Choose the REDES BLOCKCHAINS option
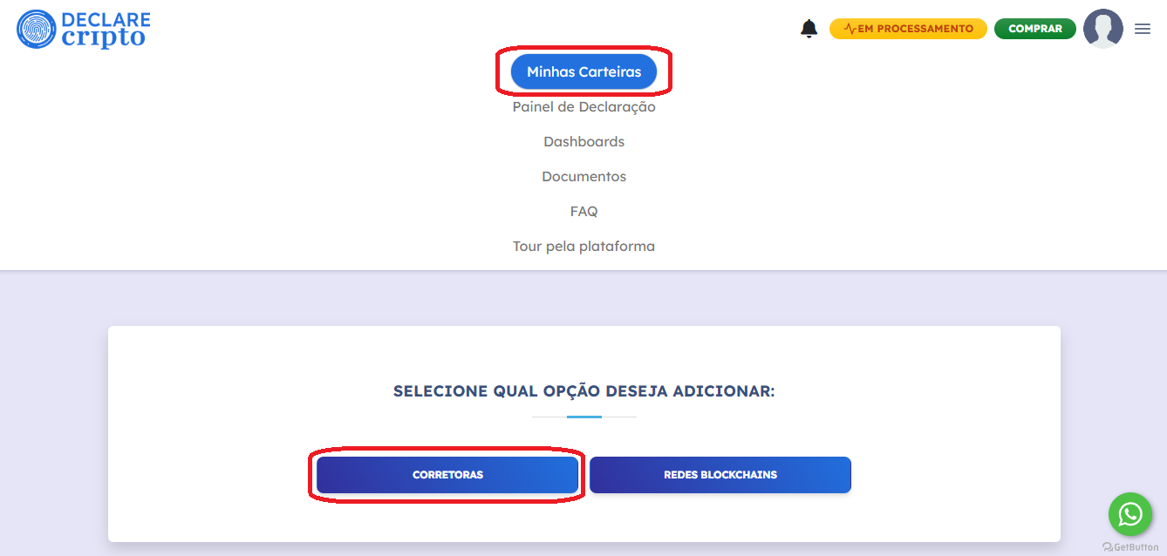Image resolution: width=1167 pixels, height=556 pixels. pyautogui.click(x=720, y=475)
